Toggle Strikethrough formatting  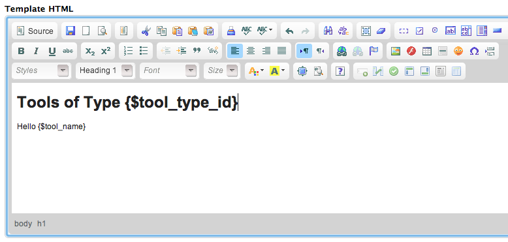[68, 51]
